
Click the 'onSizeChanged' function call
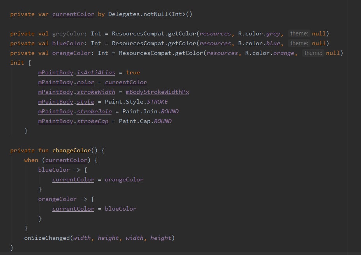click(x=47, y=238)
